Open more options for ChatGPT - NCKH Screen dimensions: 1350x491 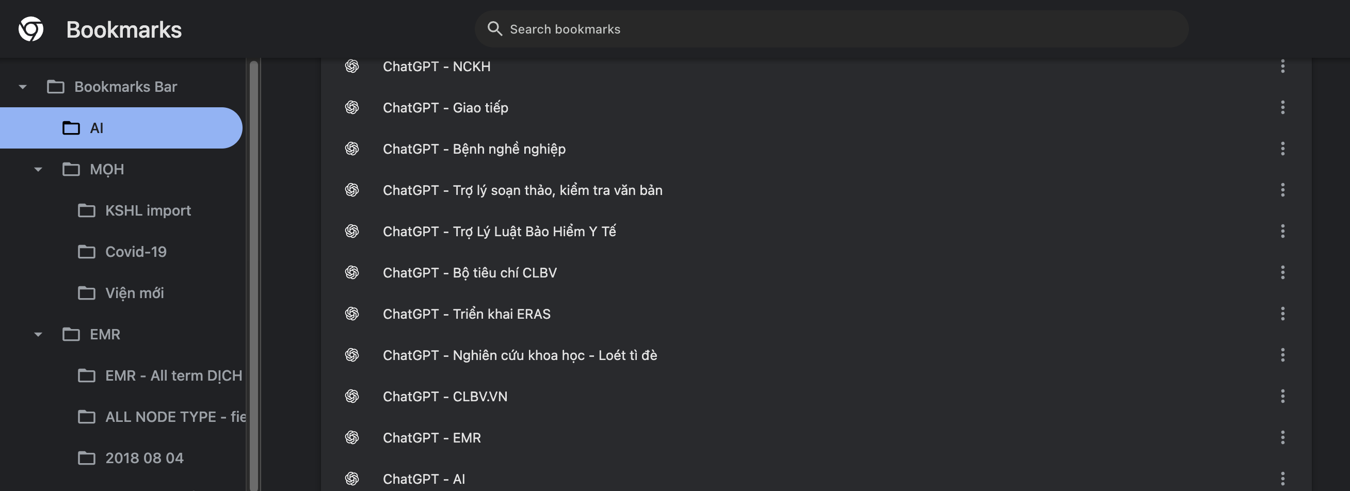[x=1282, y=67]
